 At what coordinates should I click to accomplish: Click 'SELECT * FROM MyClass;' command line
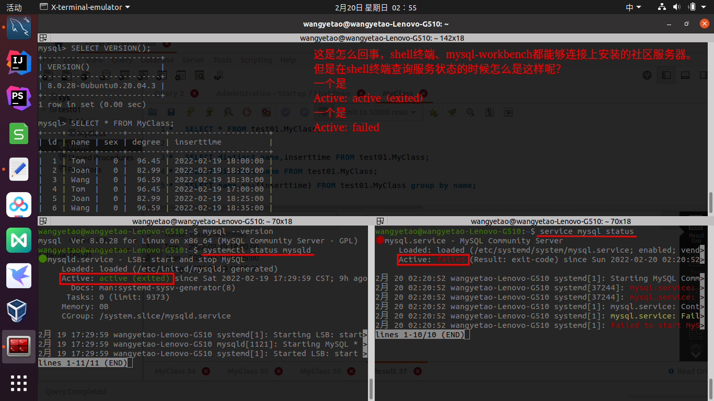[106, 123]
